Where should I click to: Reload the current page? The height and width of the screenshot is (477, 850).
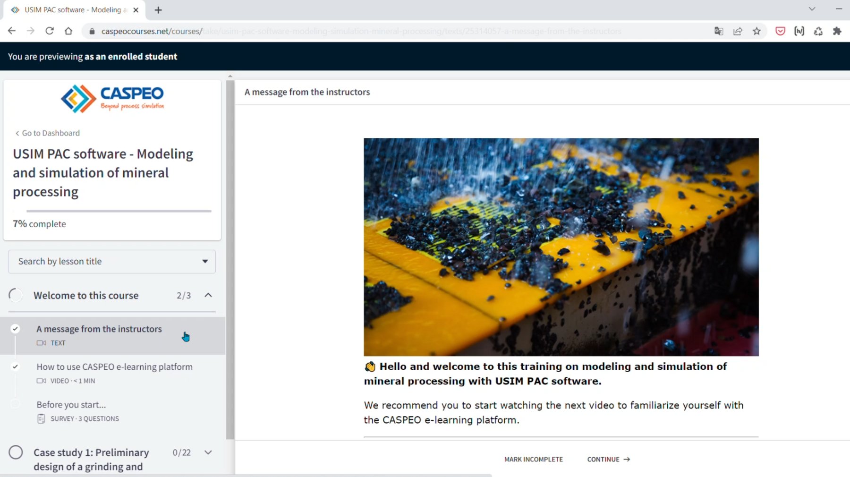[x=50, y=31]
